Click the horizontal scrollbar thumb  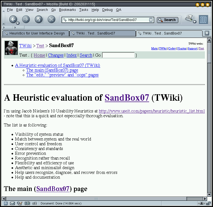click(96, 199)
